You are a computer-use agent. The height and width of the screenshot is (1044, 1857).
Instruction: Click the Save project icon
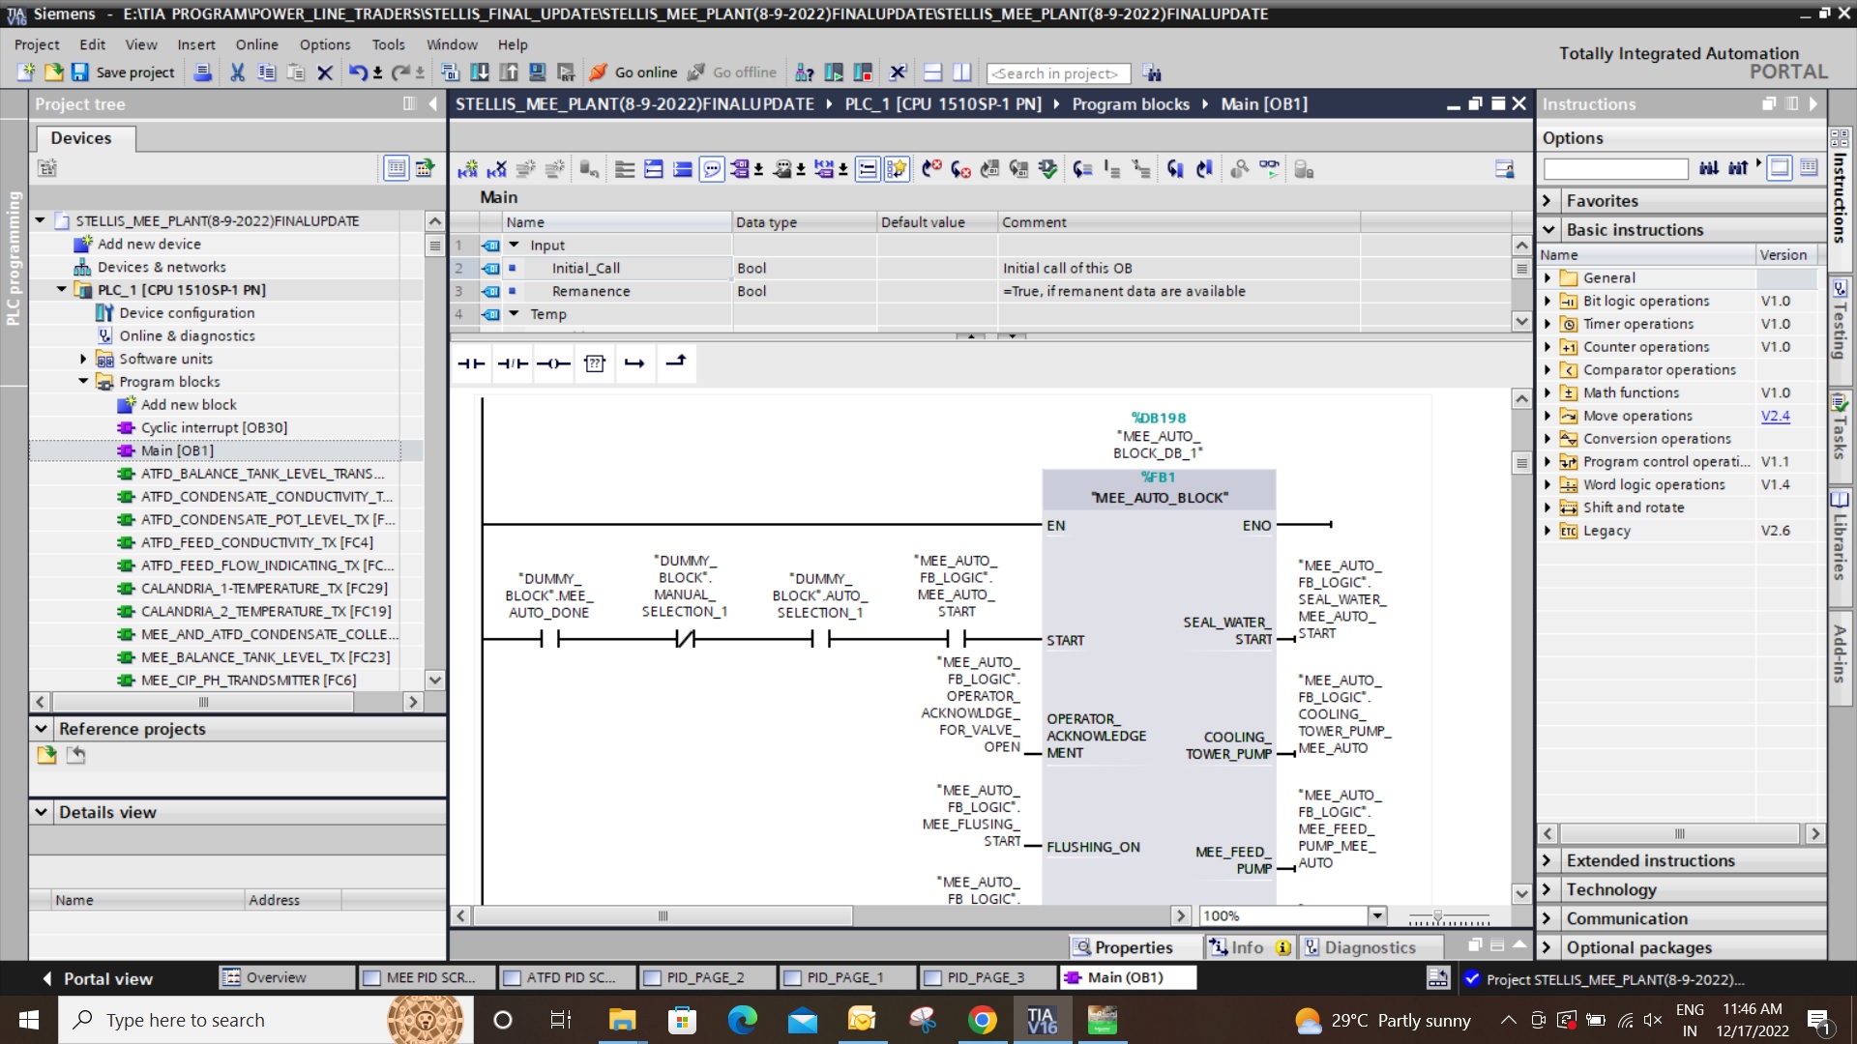(x=80, y=72)
